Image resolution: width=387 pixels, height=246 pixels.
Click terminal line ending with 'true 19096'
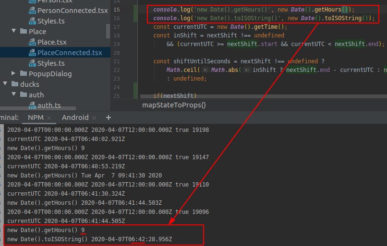click(x=108, y=212)
